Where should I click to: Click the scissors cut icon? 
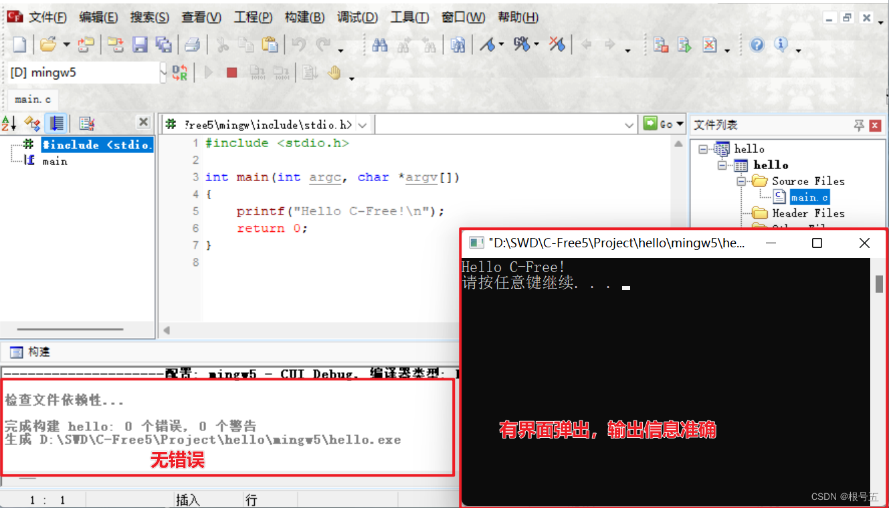pos(223,45)
